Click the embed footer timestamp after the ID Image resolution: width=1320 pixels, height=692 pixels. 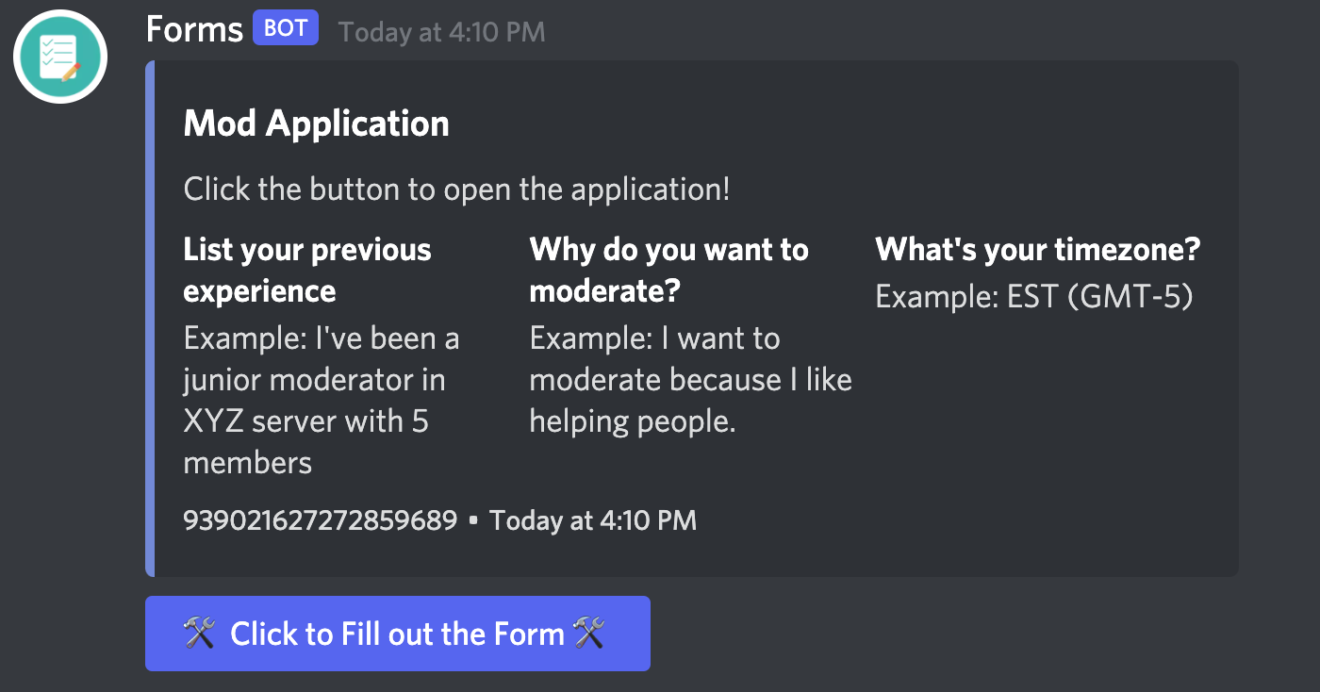click(x=593, y=520)
